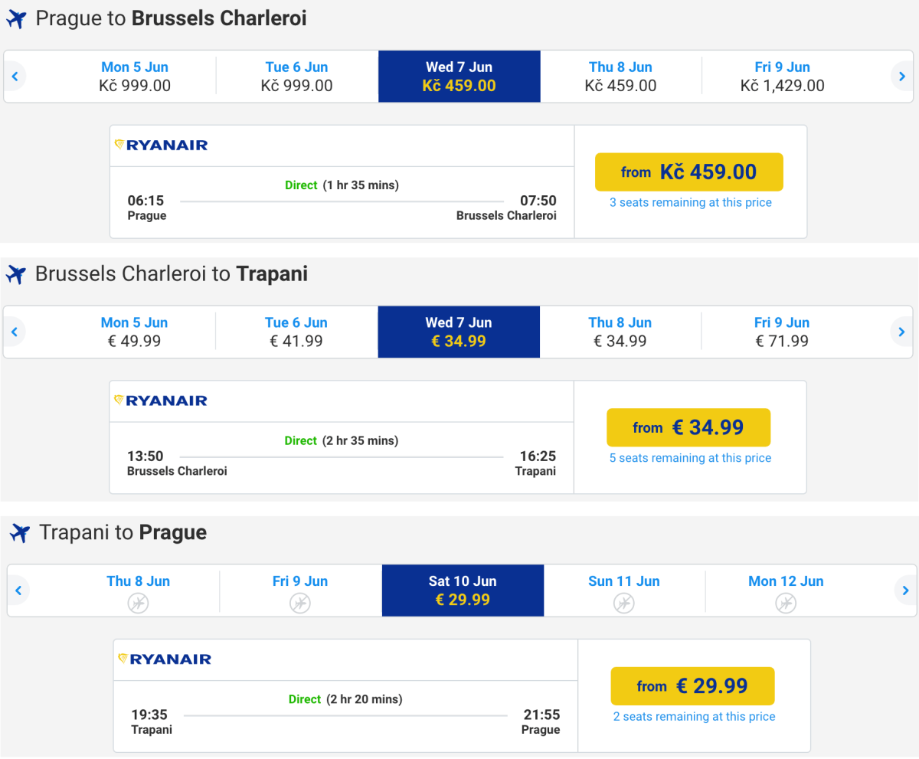Select Fri 9 Jun at € 71.99
This screenshot has height=759, width=919.
[782, 332]
